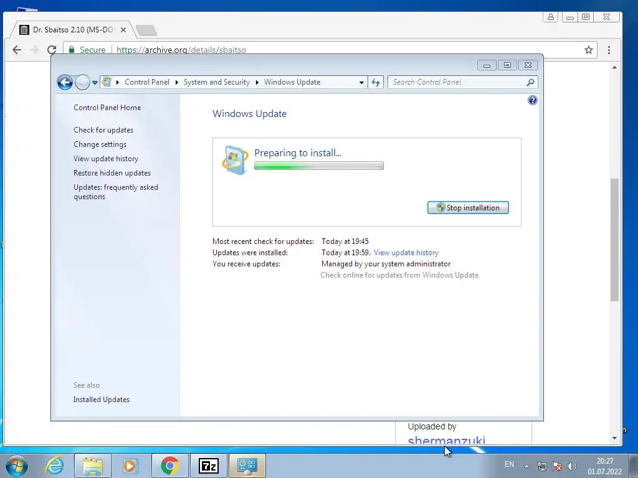Click Action Center flag tray icon

[557, 466]
